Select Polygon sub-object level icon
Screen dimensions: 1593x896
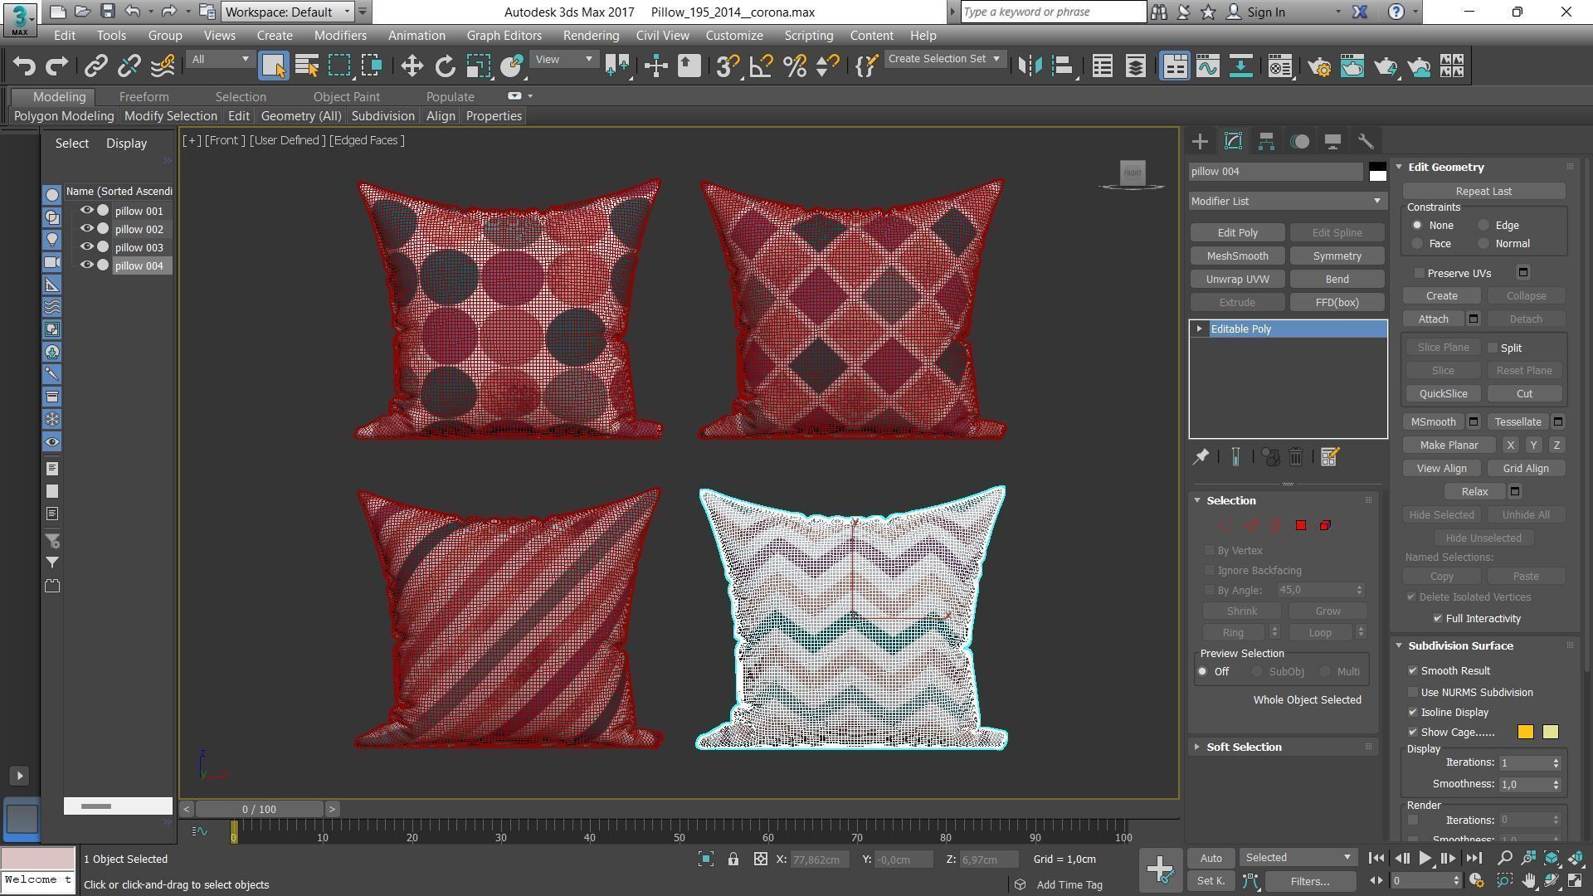coord(1300,525)
